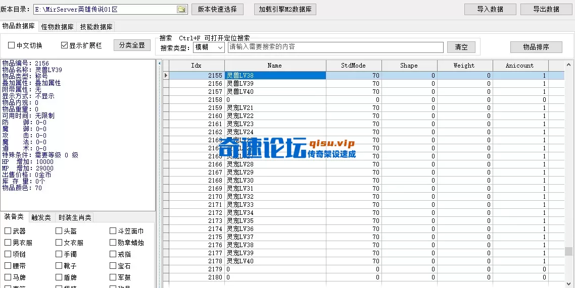Open the folder browse icon for version directory
The height and width of the screenshot is (288, 575).
181,10
